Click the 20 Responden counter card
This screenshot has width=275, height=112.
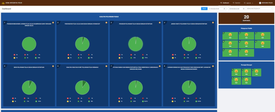[x=246, y=18]
